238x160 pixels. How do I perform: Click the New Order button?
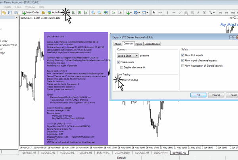click(31, 12)
